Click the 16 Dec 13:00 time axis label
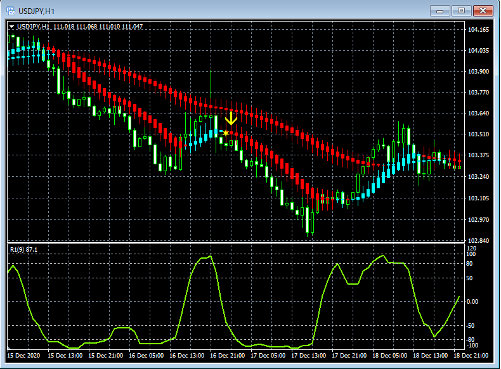 tap(186, 355)
